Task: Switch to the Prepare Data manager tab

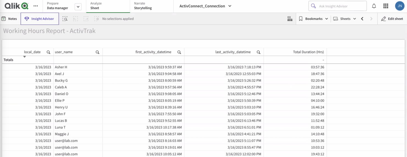Action: pos(57,6)
